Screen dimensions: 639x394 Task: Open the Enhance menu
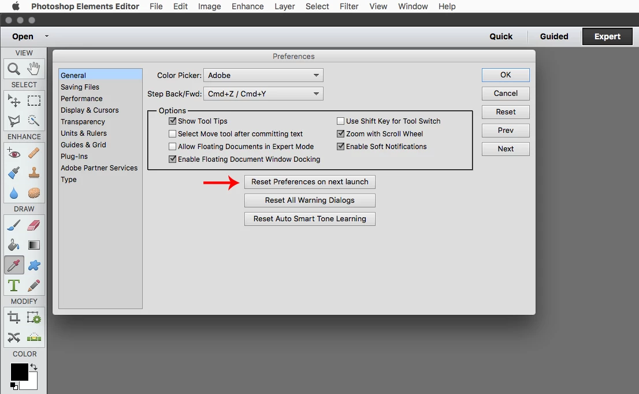[x=248, y=6]
